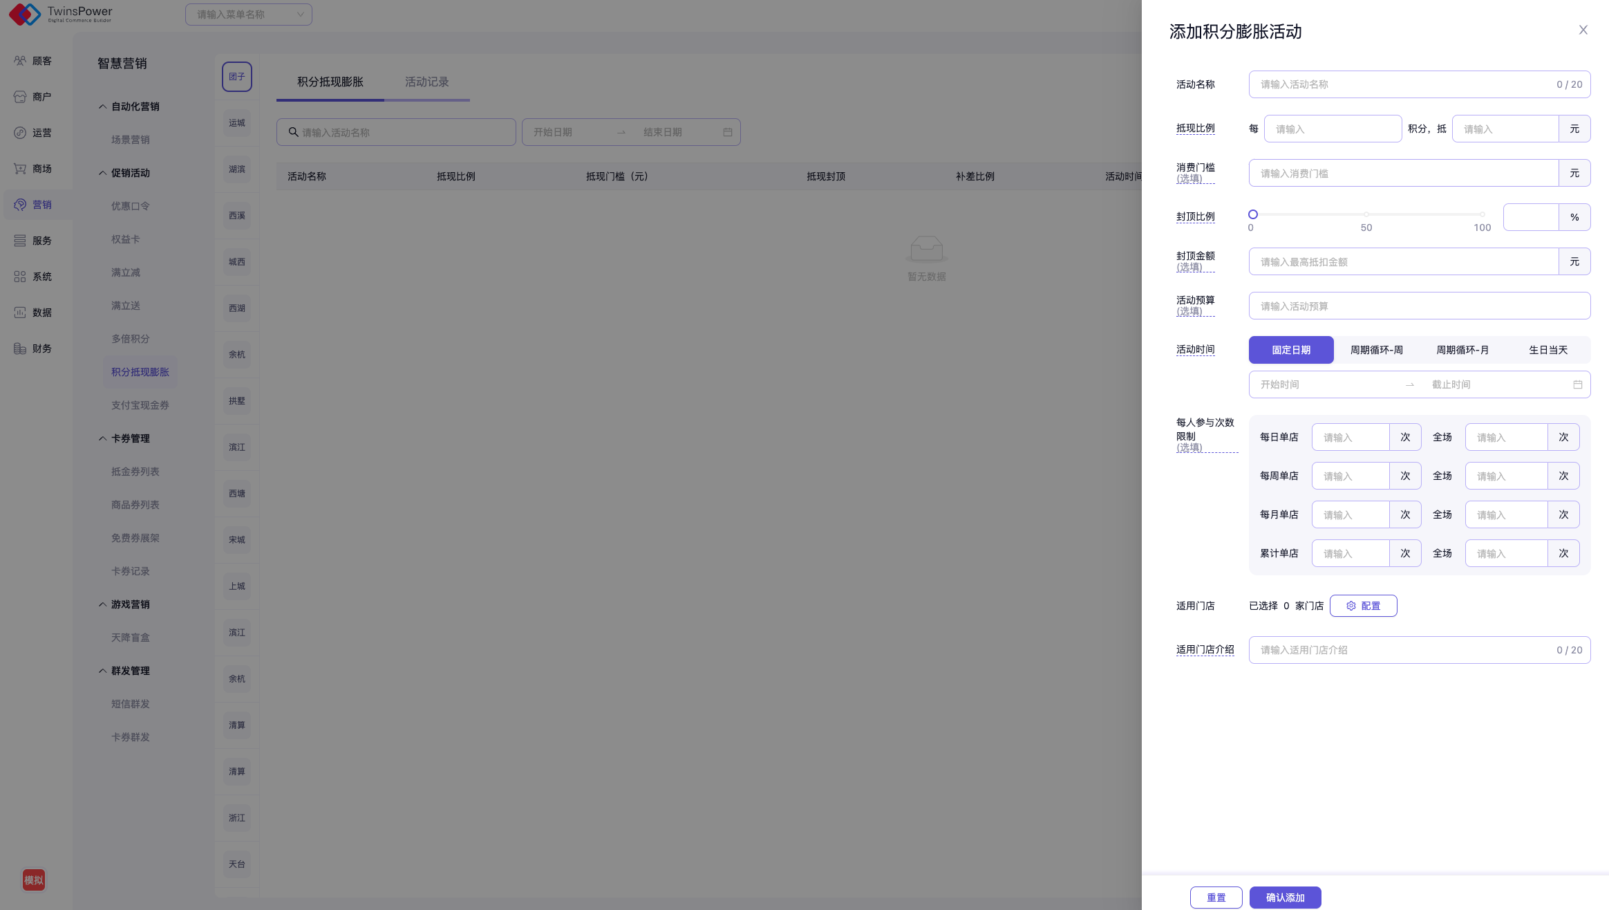Click the 确认添加 button
The width and height of the screenshot is (1609, 910).
[x=1285, y=898]
